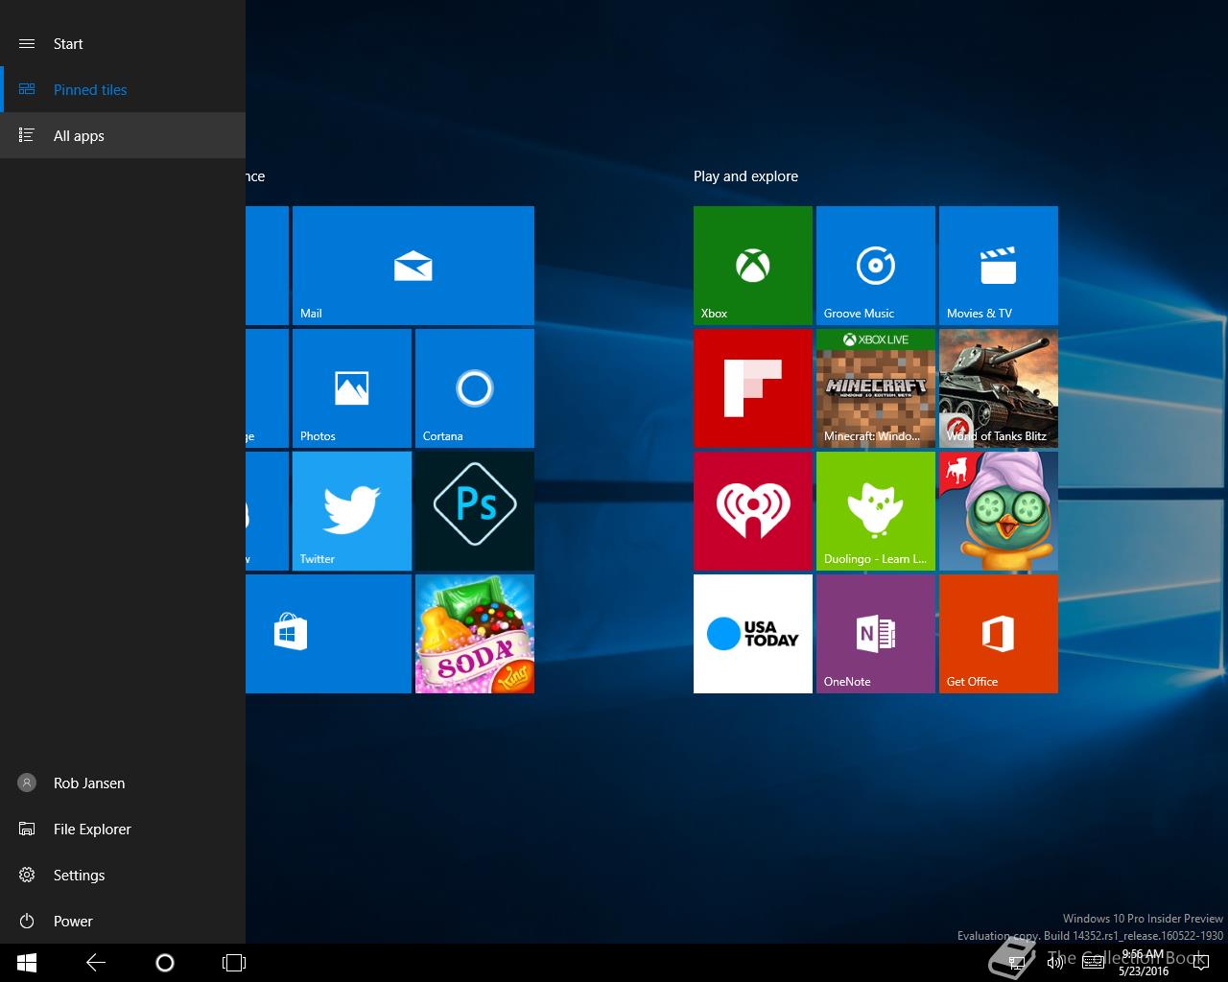This screenshot has width=1228, height=982.
Task: Show the touch keyboard
Action: pos(1093,962)
